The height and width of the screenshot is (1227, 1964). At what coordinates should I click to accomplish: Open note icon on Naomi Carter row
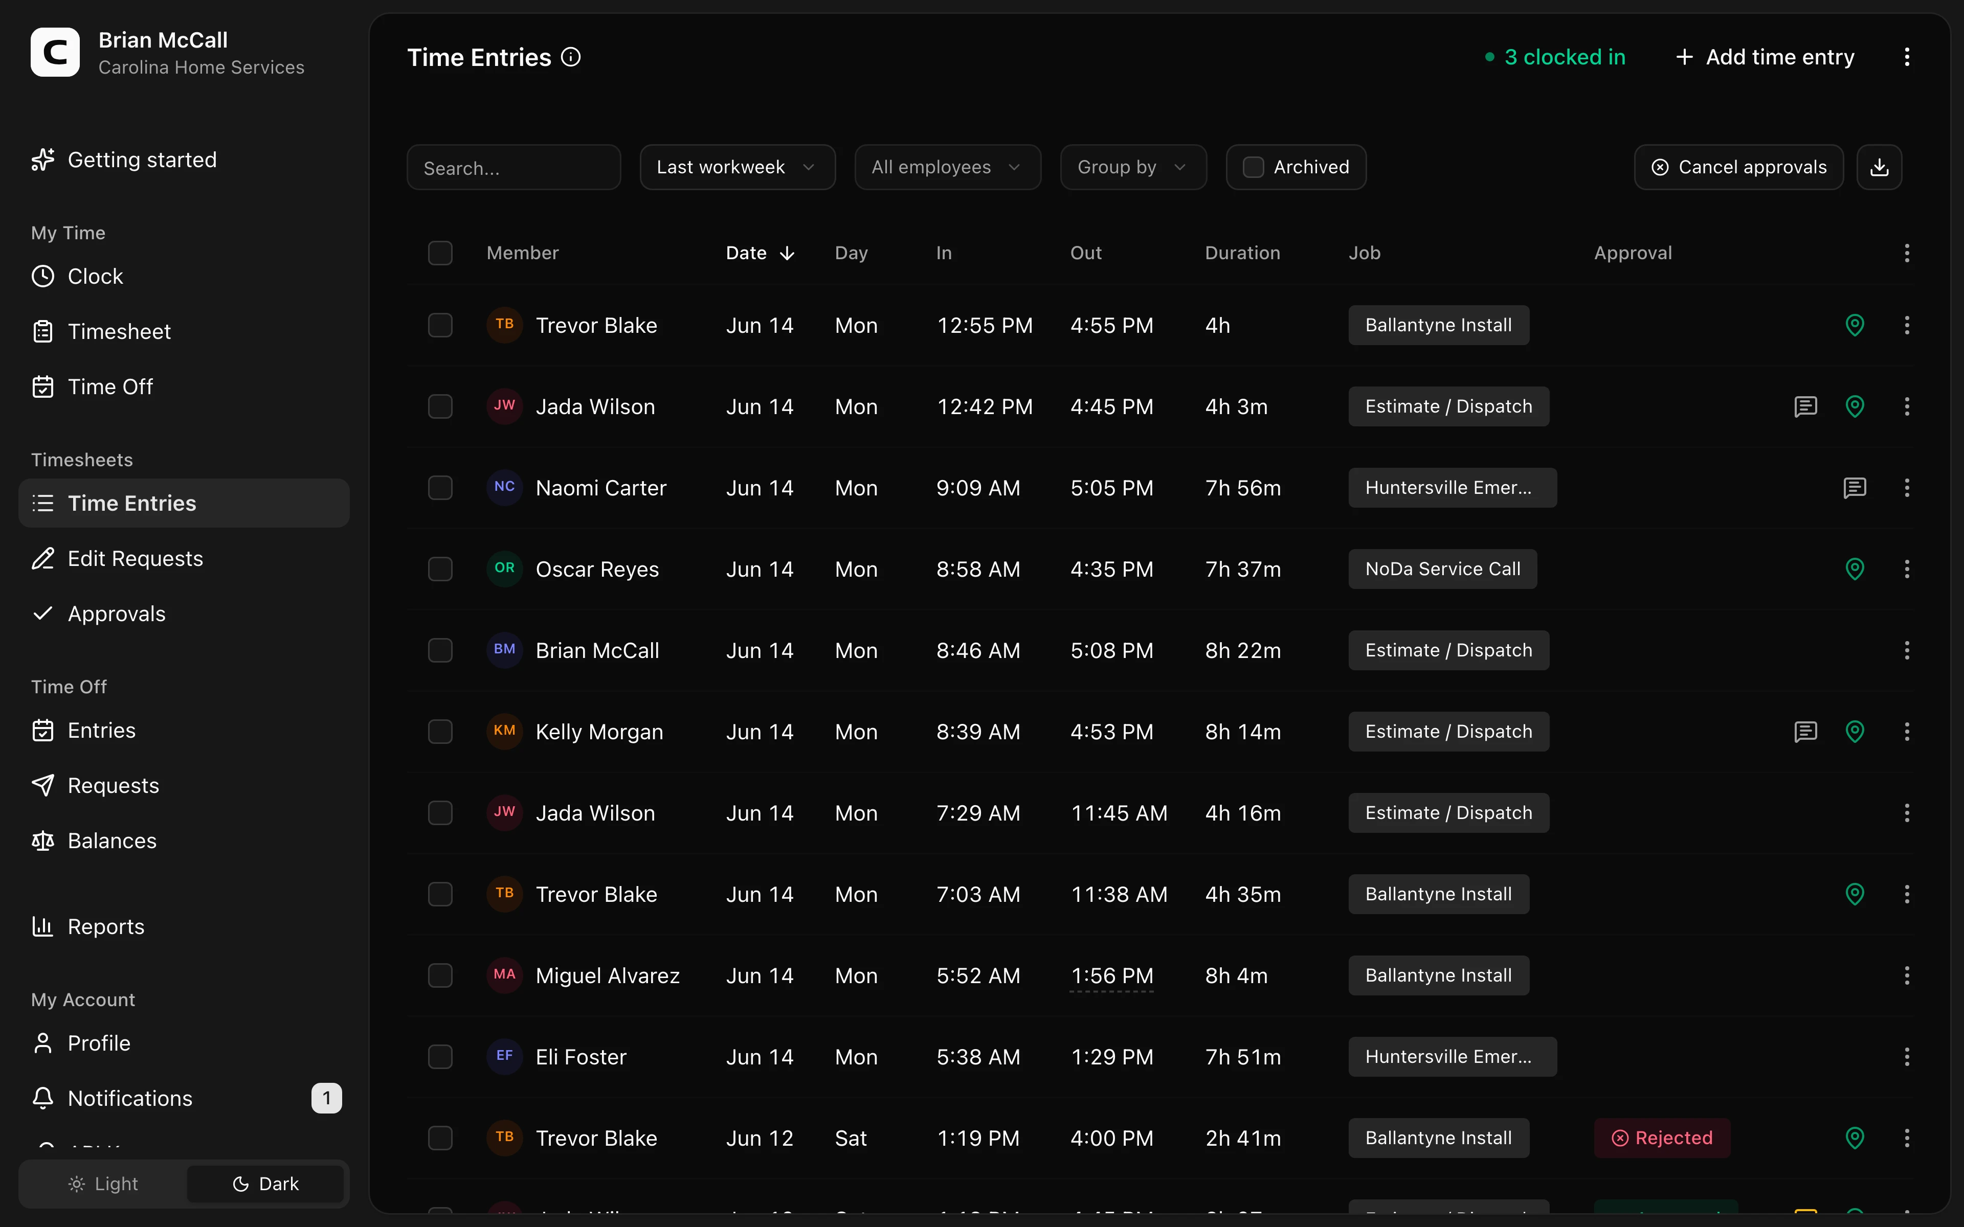pyautogui.click(x=1855, y=488)
